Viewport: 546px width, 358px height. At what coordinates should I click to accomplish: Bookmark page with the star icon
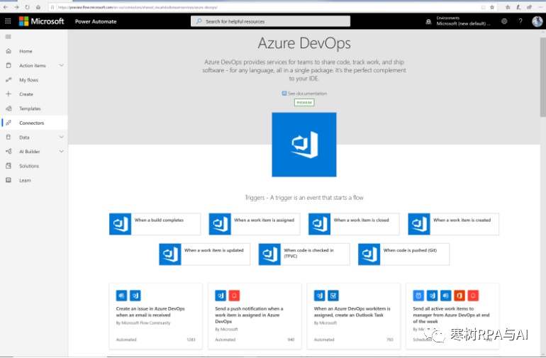(x=492, y=7)
